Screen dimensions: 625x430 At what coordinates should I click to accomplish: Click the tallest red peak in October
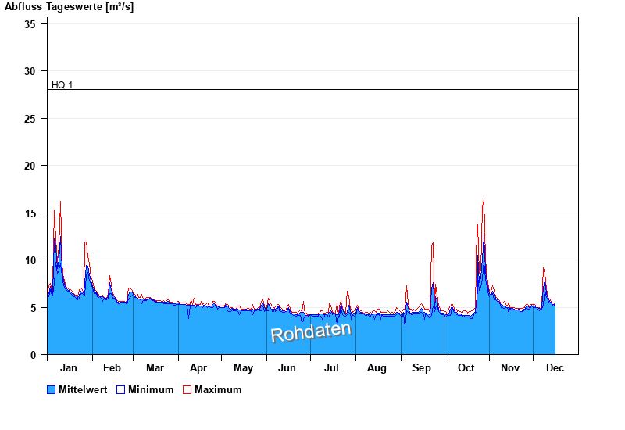484,201
